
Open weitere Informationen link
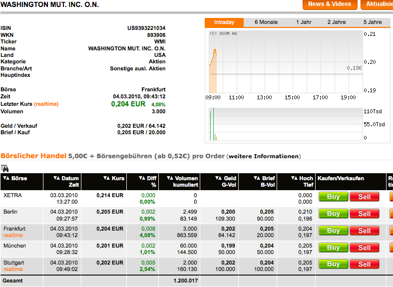(x=264, y=156)
